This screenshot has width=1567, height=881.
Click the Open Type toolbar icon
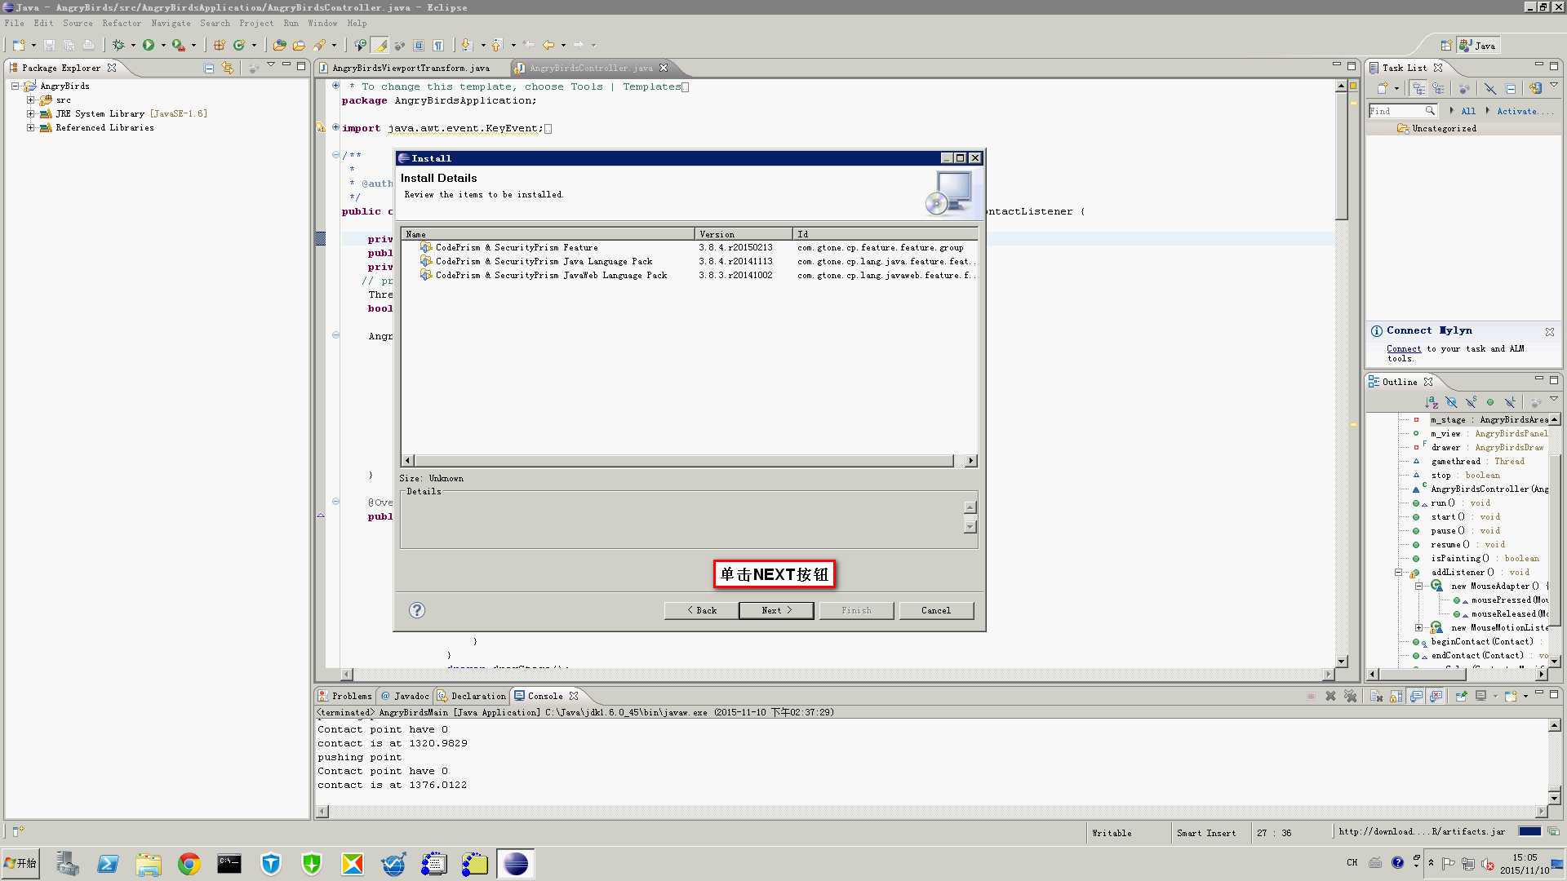point(279,45)
